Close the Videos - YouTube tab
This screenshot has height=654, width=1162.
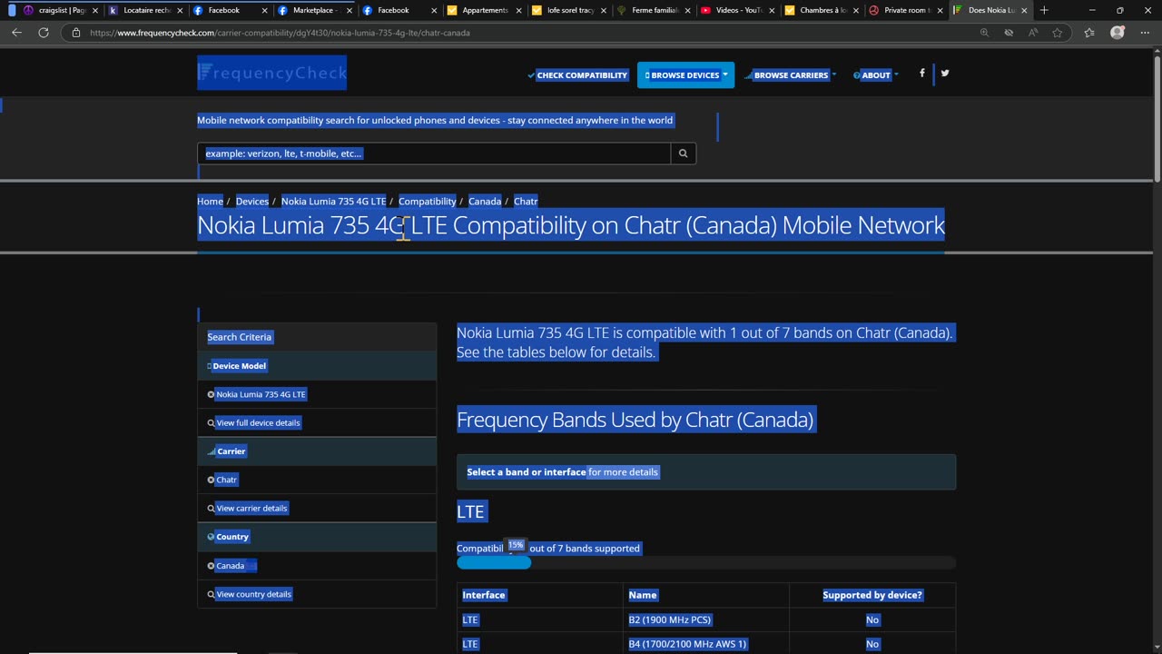point(773,10)
